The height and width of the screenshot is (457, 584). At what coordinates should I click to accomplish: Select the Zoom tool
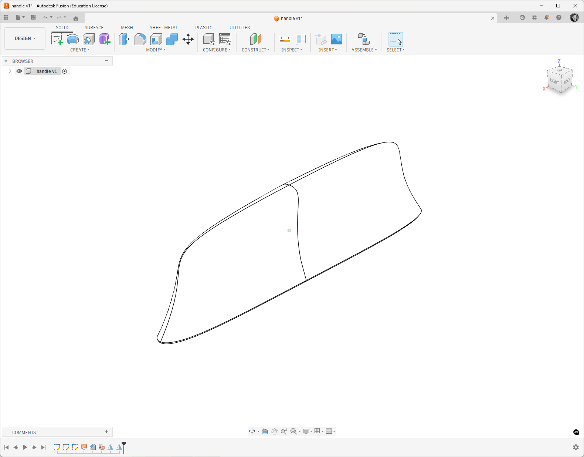pyautogui.click(x=284, y=431)
